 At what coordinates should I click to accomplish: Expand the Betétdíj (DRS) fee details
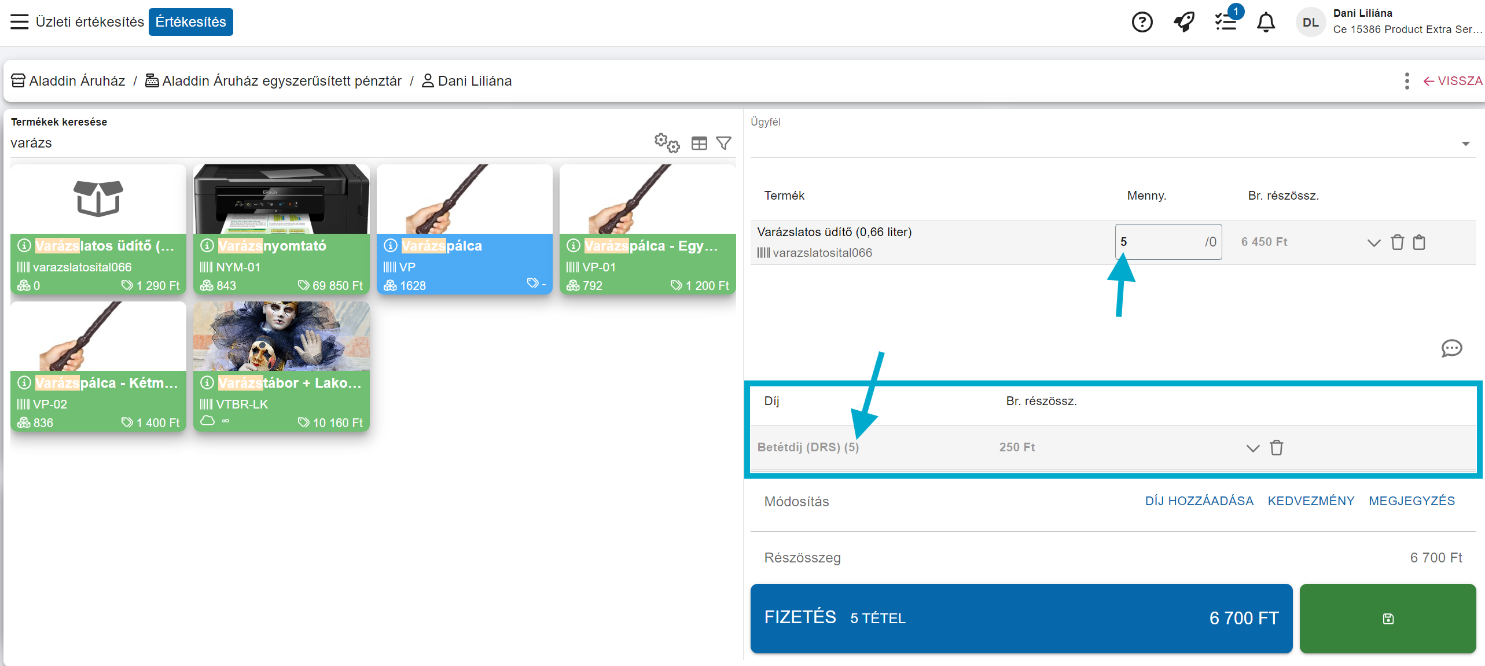(1252, 448)
